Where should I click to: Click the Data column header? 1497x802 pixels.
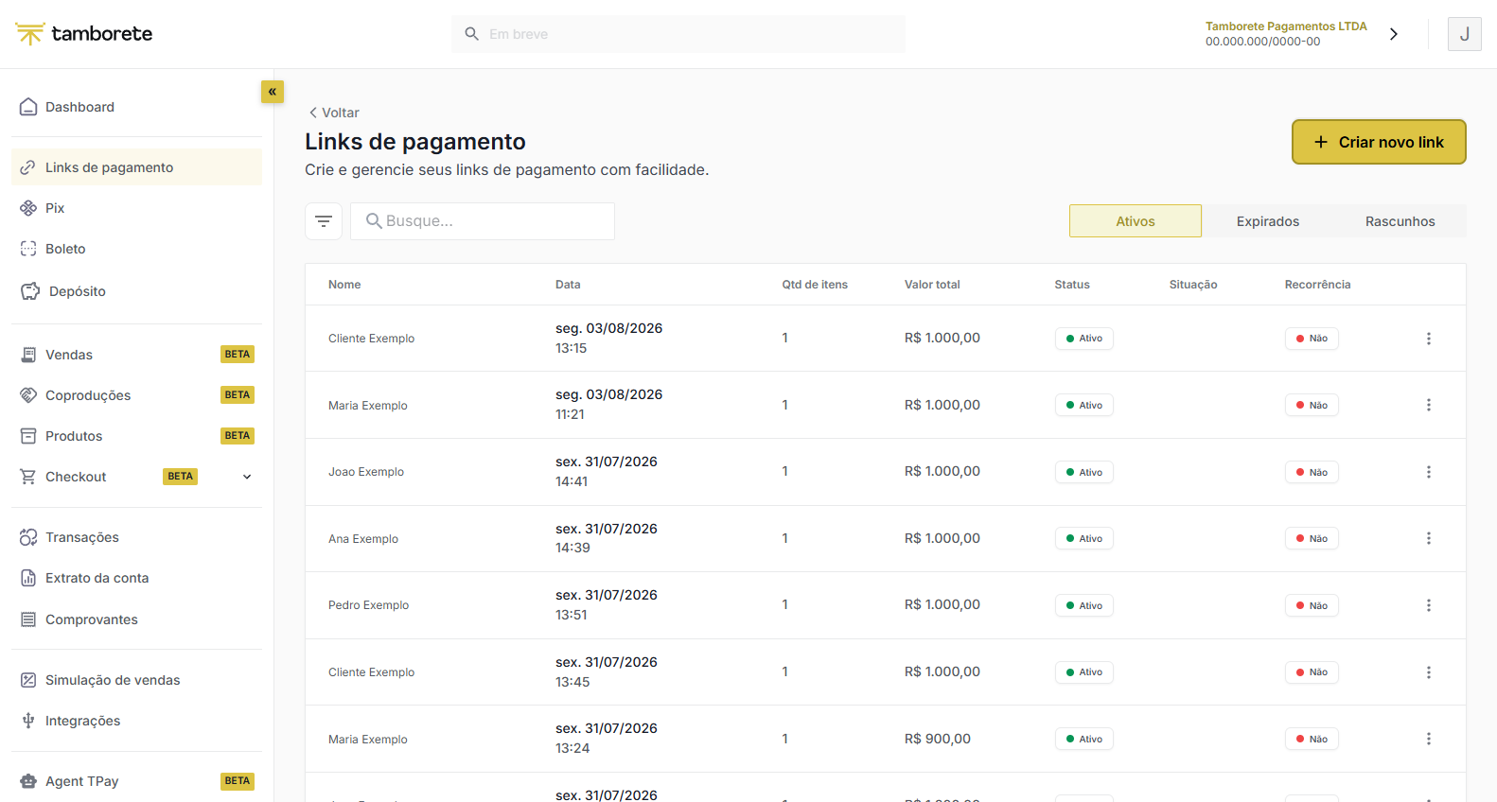[x=568, y=285]
